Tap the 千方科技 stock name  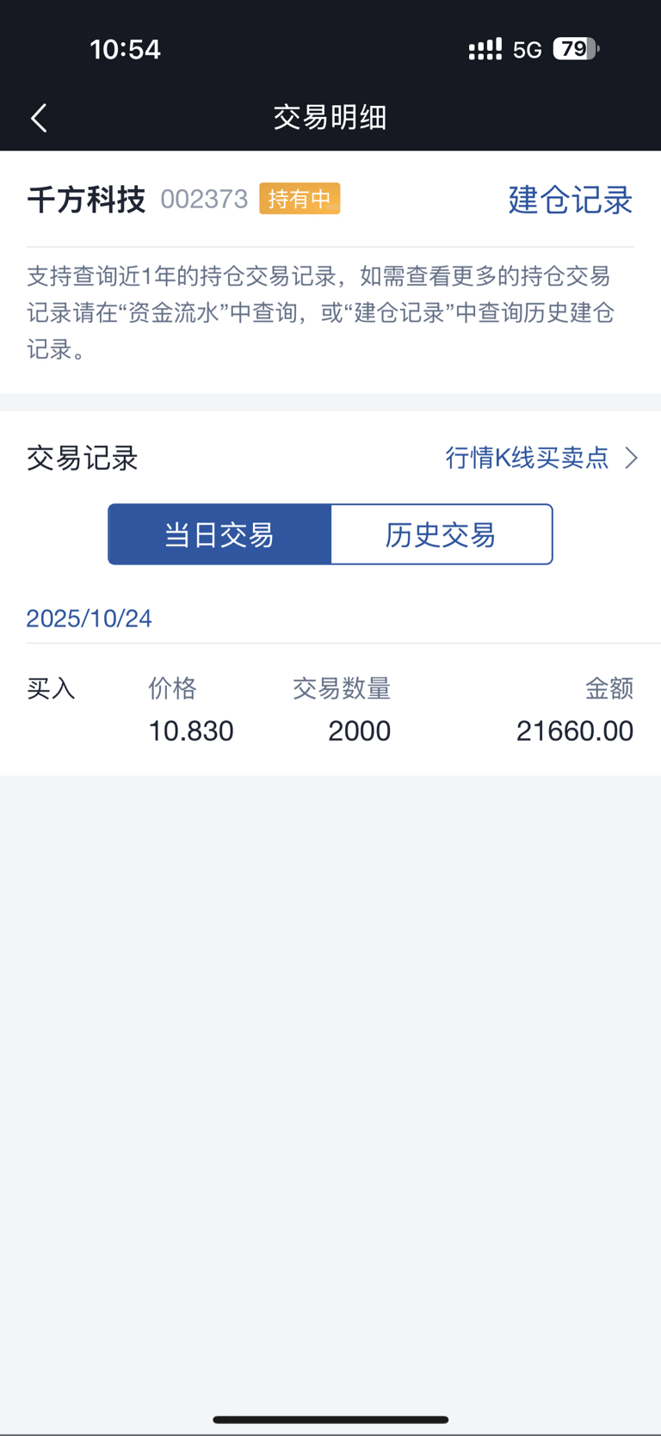coord(86,200)
